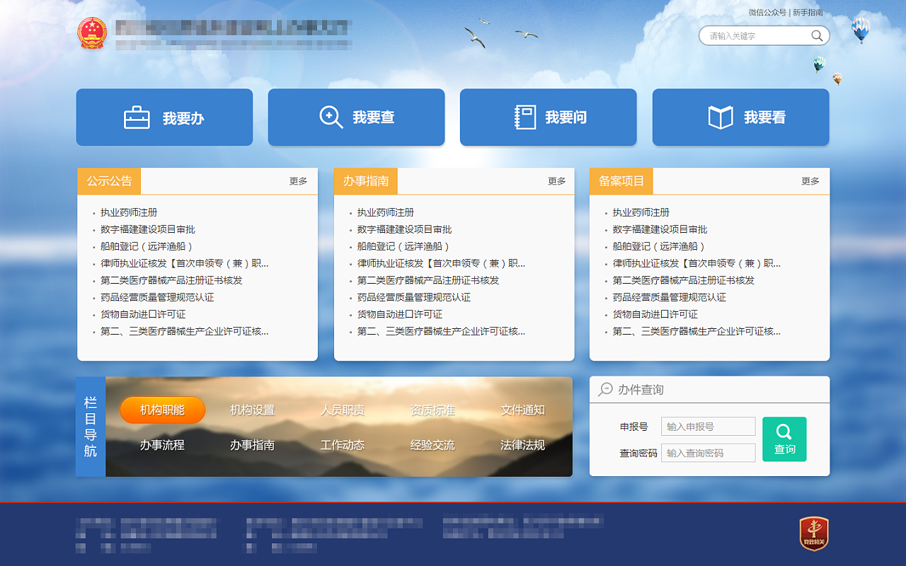Click the 查询密码 input field
The height and width of the screenshot is (566, 906).
pos(708,453)
